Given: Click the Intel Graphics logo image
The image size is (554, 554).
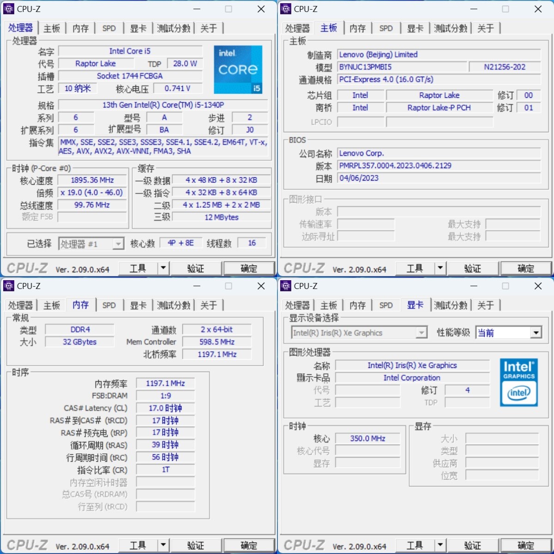Looking at the screenshot, I should point(518,383).
